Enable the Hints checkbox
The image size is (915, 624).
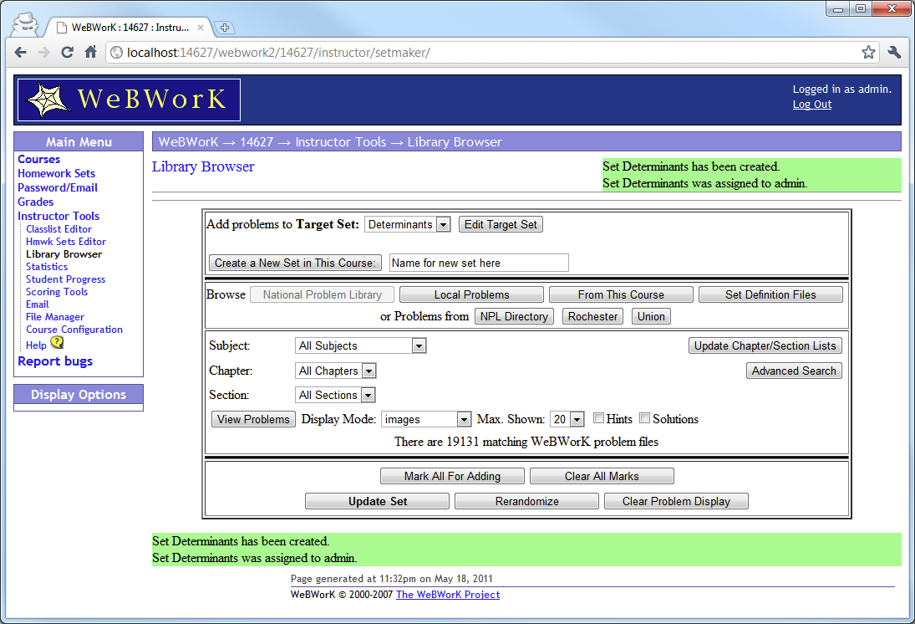pos(598,417)
